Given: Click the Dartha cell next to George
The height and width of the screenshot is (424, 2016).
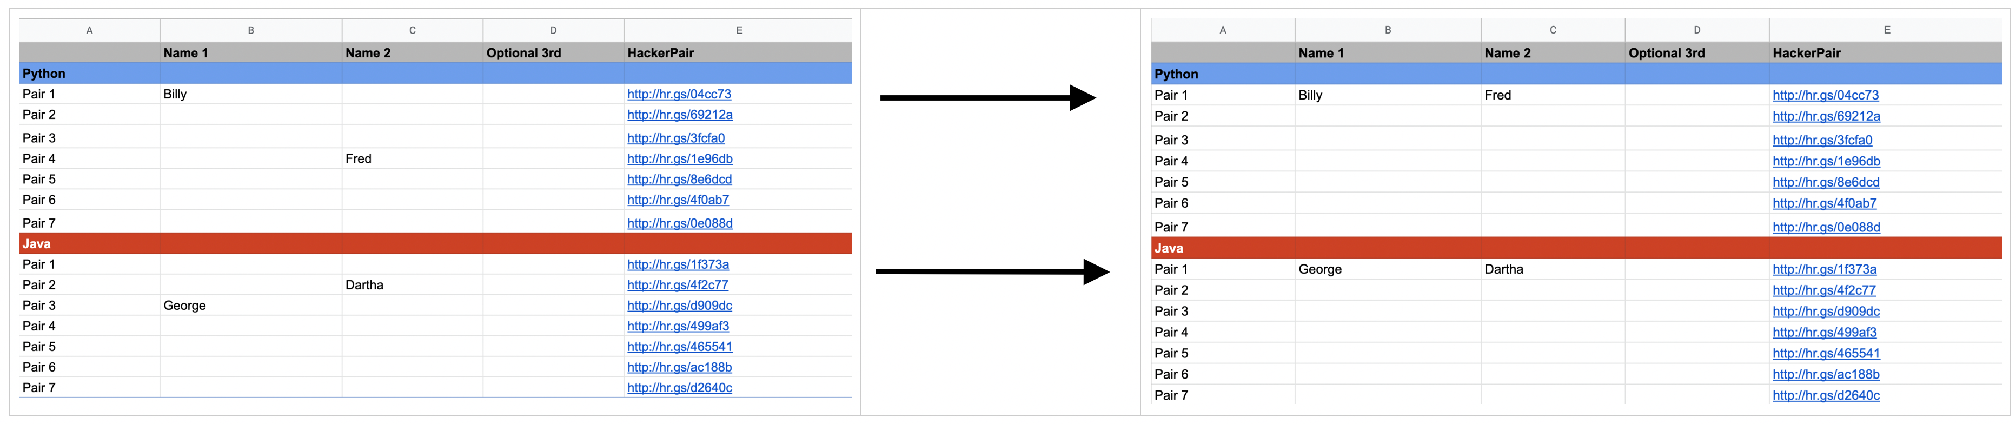Looking at the screenshot, I should [x=1503, y=269].
